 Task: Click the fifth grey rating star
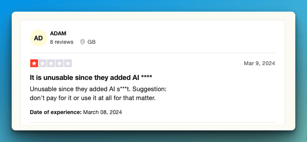tap(68, 63)
